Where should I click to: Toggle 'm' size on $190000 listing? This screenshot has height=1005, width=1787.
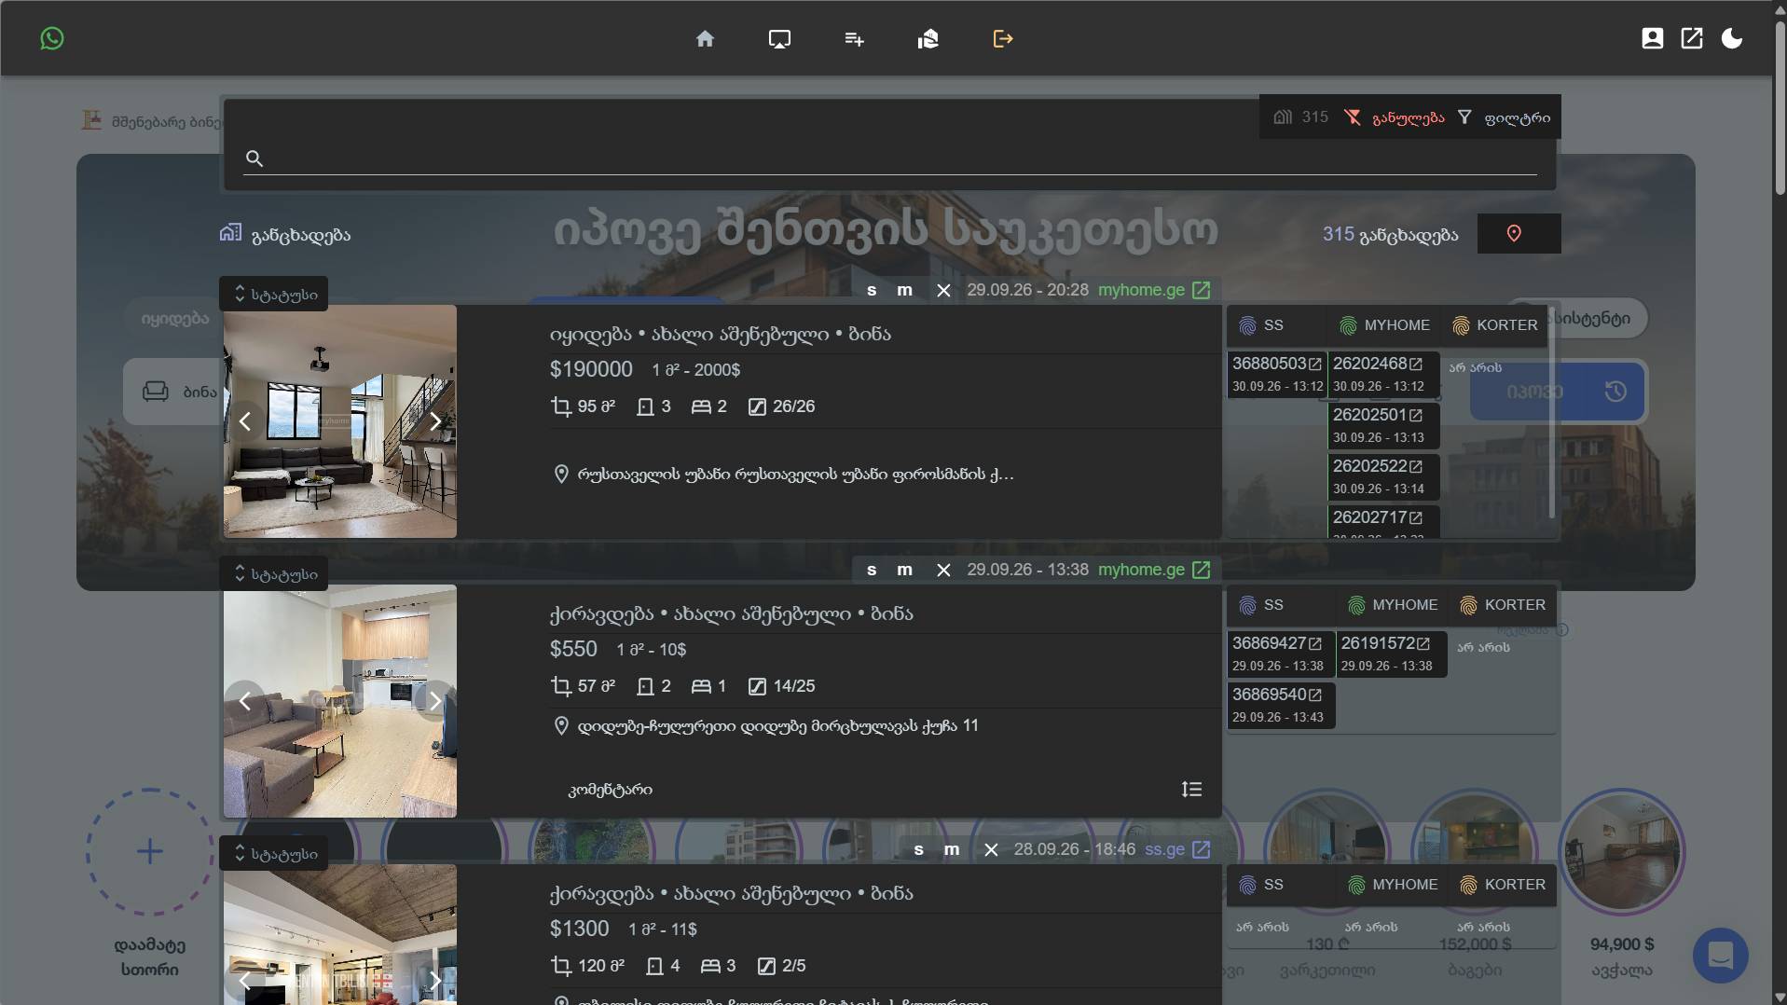click(904, 290)
